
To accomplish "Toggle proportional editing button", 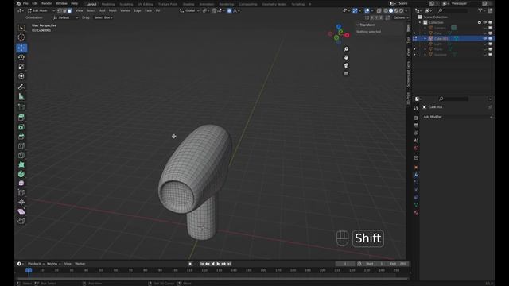I will [230, 10].
